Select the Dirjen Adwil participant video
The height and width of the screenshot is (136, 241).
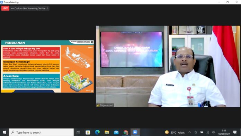[168, 66]
